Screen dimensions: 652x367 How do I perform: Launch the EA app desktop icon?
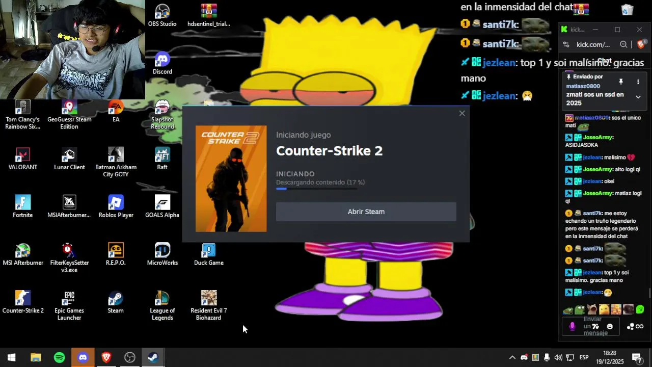click(116, 111)
